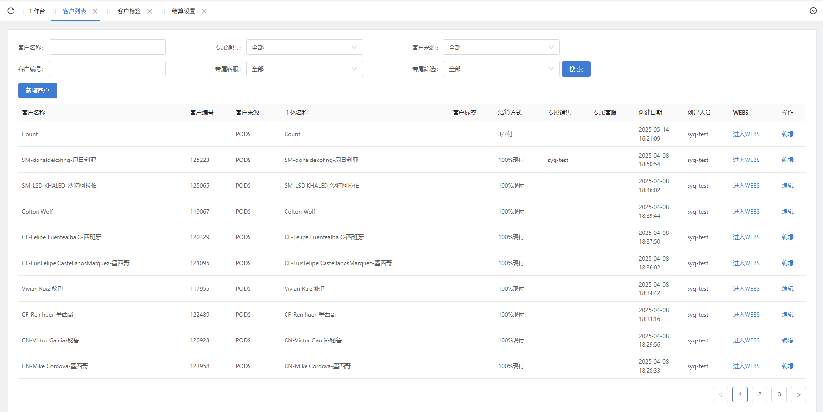Expand the 专属客服 dropdown
Image resolution: width=823 pixels, height=412 pixels.
tap(305, 69)
